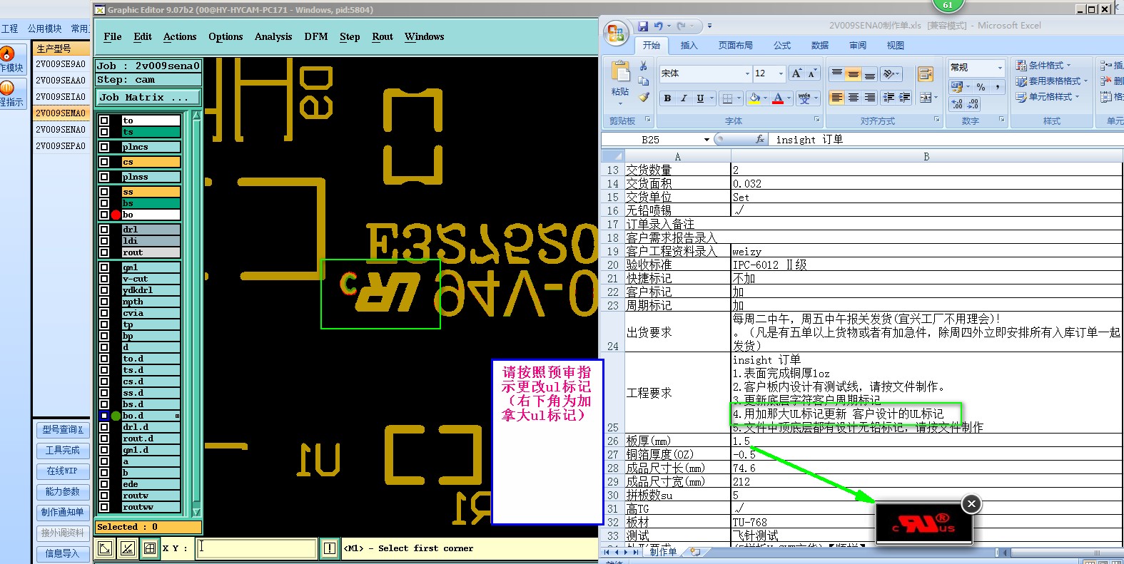
Task: Align text right in Excel
Action: click(x=870, y=98)
